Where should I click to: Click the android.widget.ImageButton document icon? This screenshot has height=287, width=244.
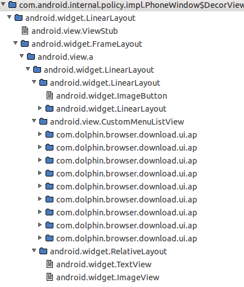(49, 95)
